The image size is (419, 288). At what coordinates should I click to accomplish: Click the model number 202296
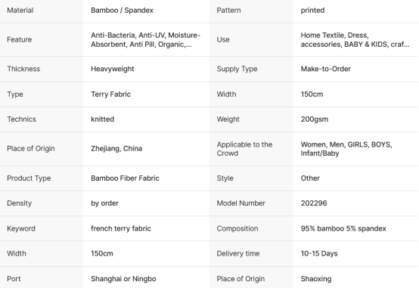(x=314, y=203)
